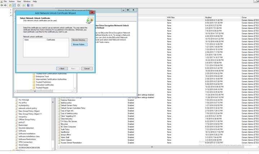Click the Enterprise Trust folder icon

(x=34, y=76)
